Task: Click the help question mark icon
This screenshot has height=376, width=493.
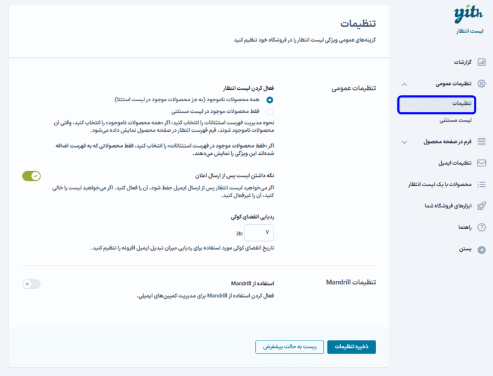Action: point(482,227)
